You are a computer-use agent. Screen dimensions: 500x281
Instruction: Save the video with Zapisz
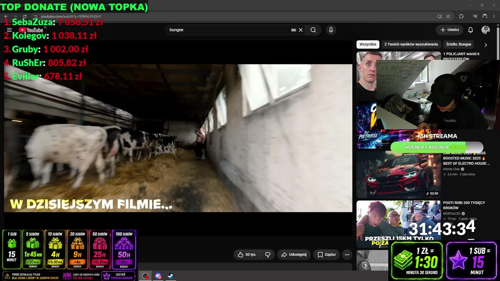click(x=326, y=254)
